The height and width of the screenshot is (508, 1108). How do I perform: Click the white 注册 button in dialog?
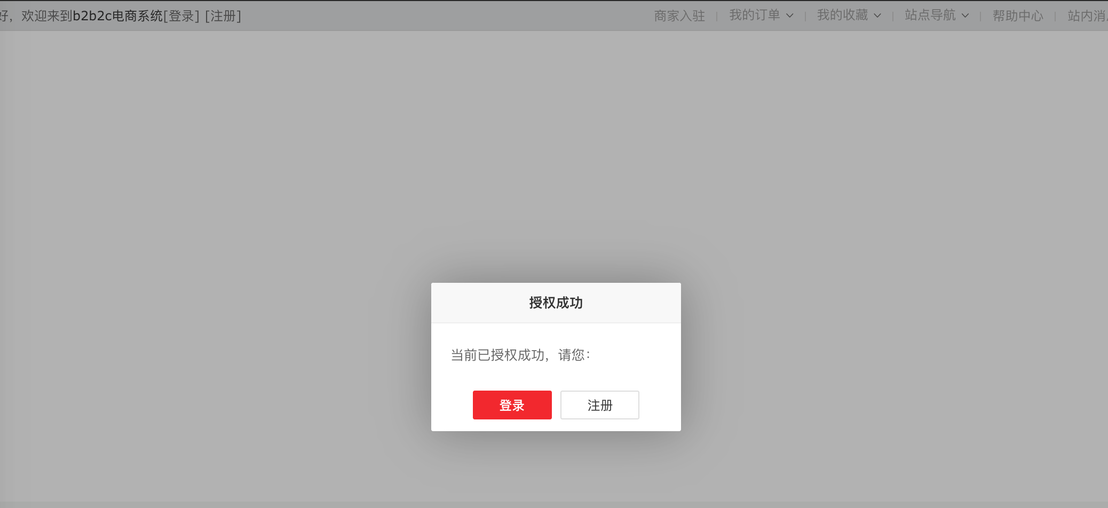(599, 405)
